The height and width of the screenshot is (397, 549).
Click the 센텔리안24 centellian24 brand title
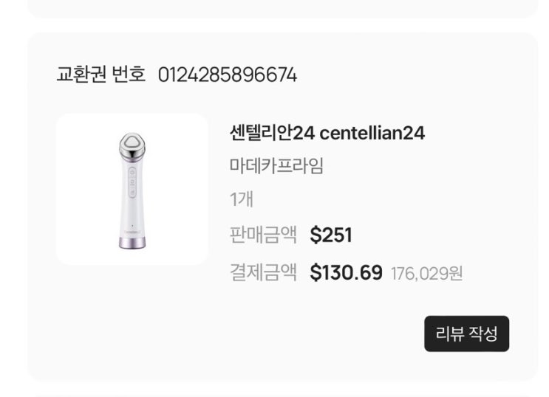327,134
